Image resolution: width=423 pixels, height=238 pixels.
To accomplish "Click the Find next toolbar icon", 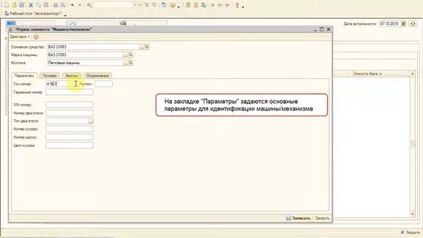I will point(147,5).
